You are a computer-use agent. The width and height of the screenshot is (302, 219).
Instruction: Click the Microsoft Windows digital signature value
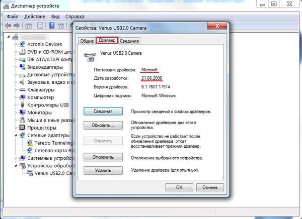tap(159, 95)
